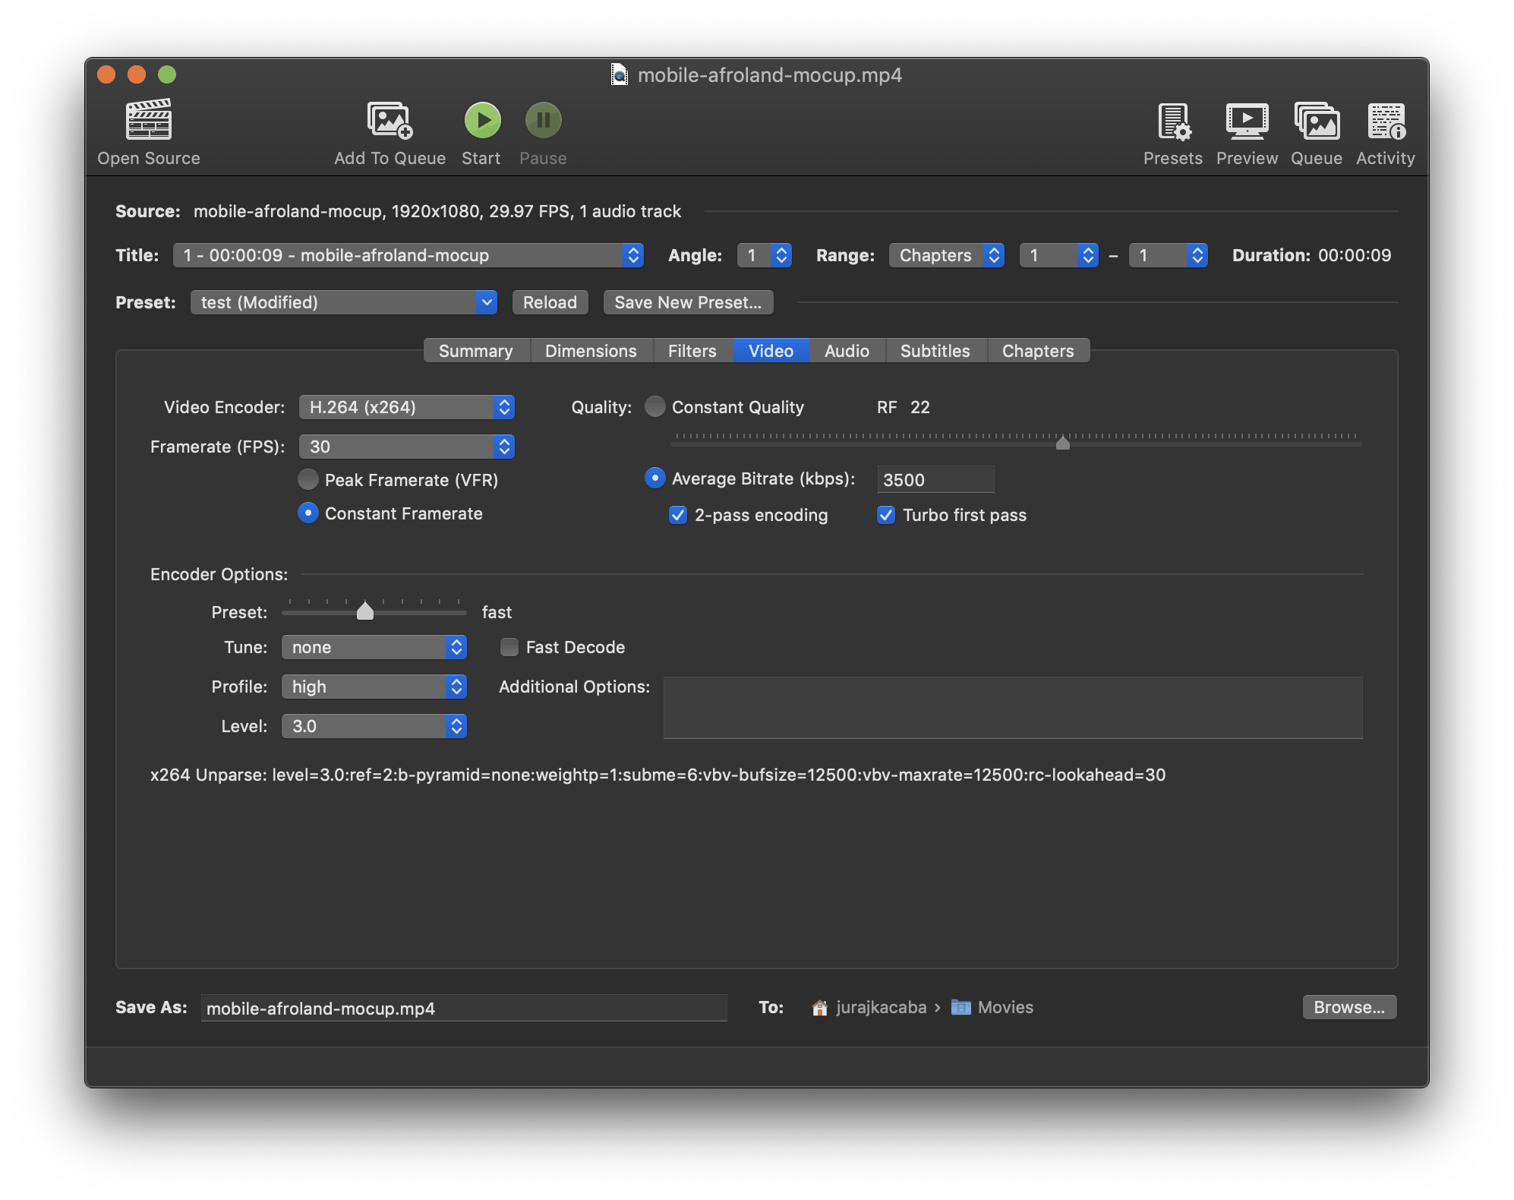Zoom the window with the green button

click(167, 74)
